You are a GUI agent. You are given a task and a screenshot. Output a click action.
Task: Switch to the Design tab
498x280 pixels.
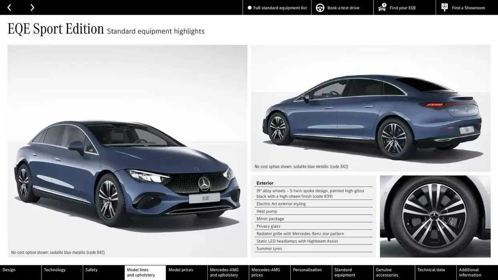point(20,272)
